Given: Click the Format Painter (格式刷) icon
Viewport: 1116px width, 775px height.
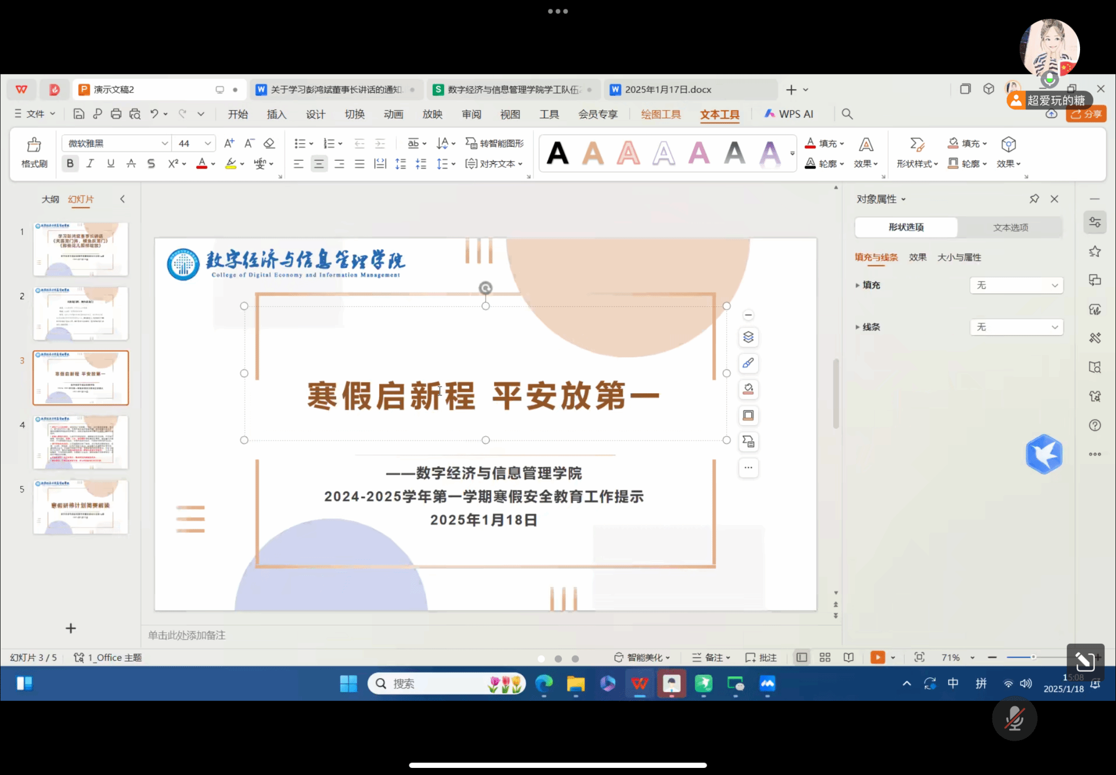Looking at the screenshot, I should 34,145.
